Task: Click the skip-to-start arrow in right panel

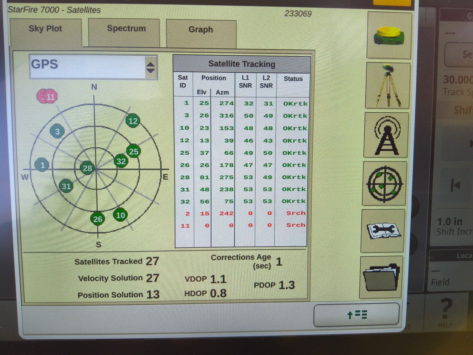Action: pyautogui.click(x=455, y=186)
